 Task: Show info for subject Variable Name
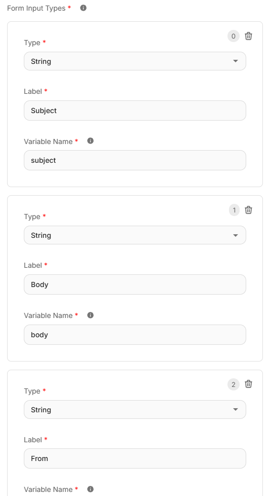tap(90, 141)
